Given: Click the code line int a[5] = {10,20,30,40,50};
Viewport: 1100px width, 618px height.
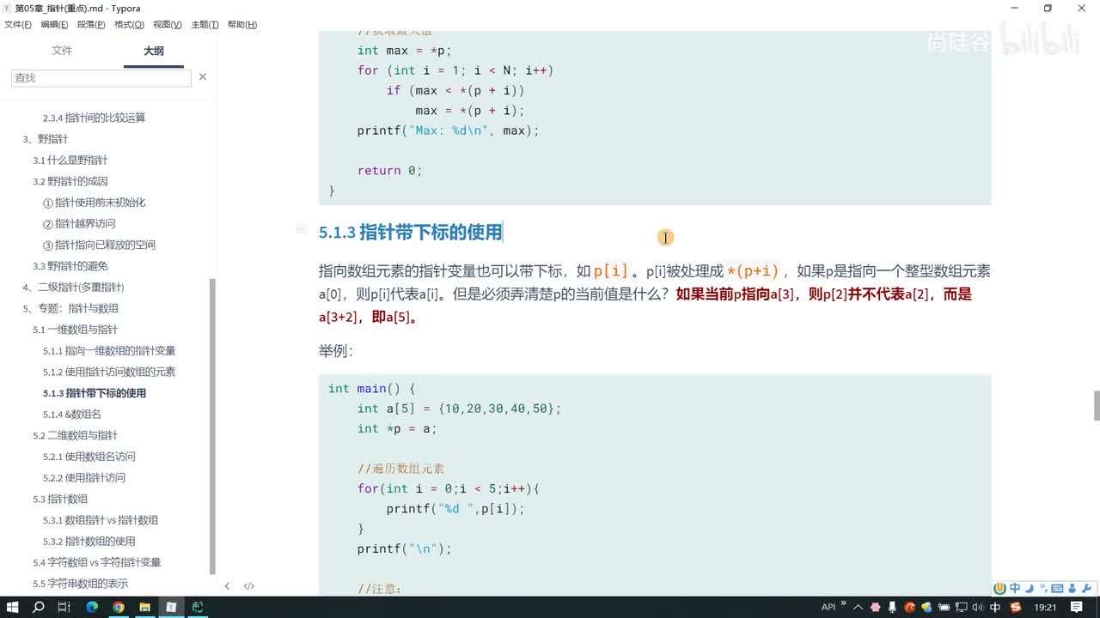Looking at the screenshot, I should pos(459,409).
